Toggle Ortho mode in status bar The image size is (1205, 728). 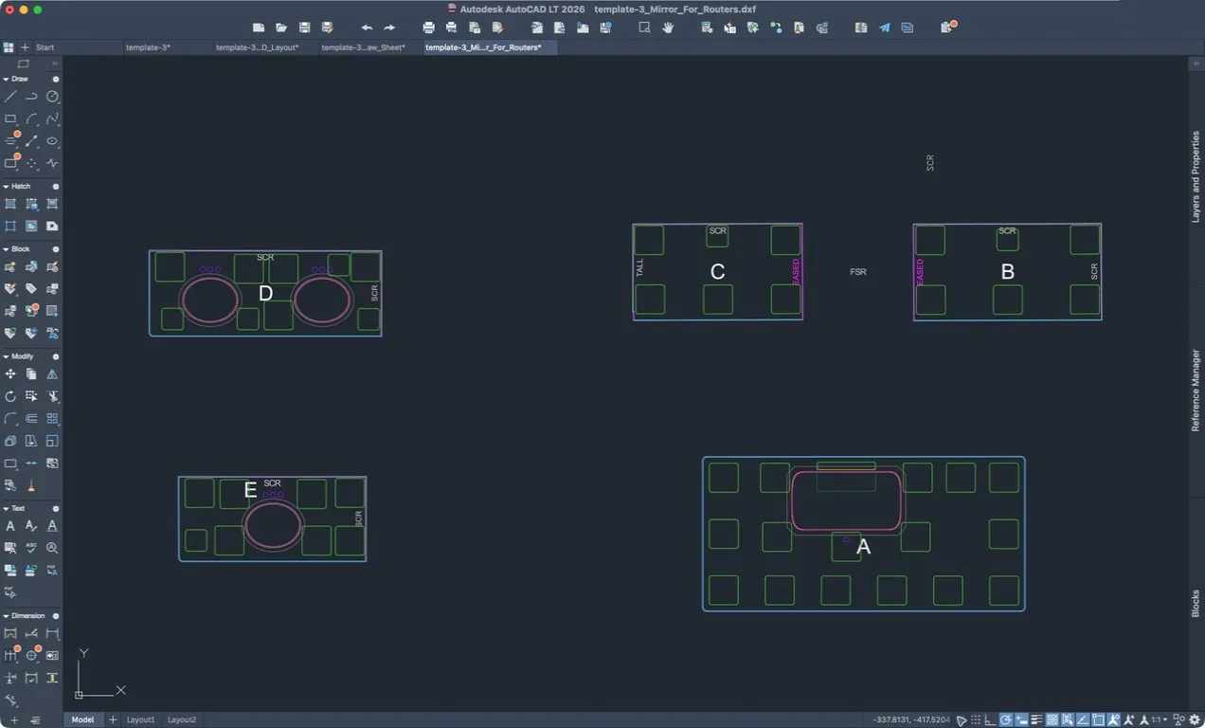990,719
